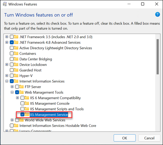
Task: Click the folder icon next to Containers
Action: [x=16, y=54]
